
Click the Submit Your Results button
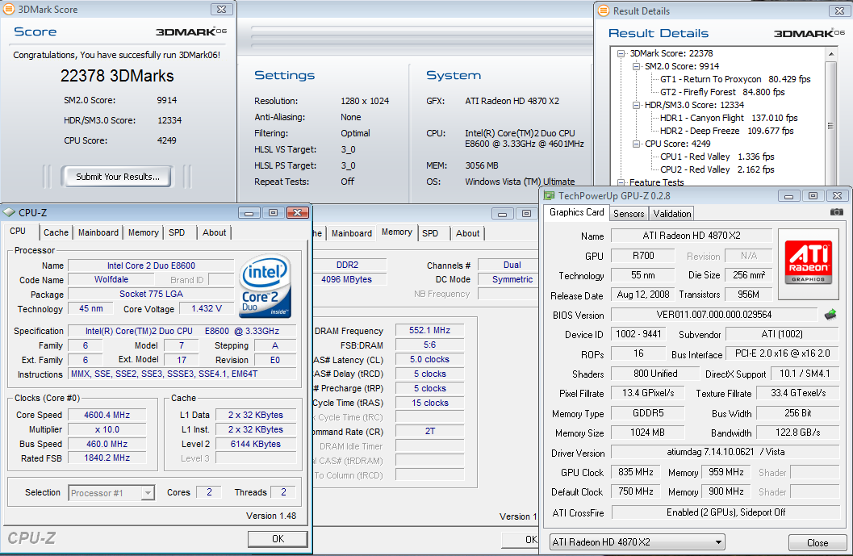coord(118,176)
